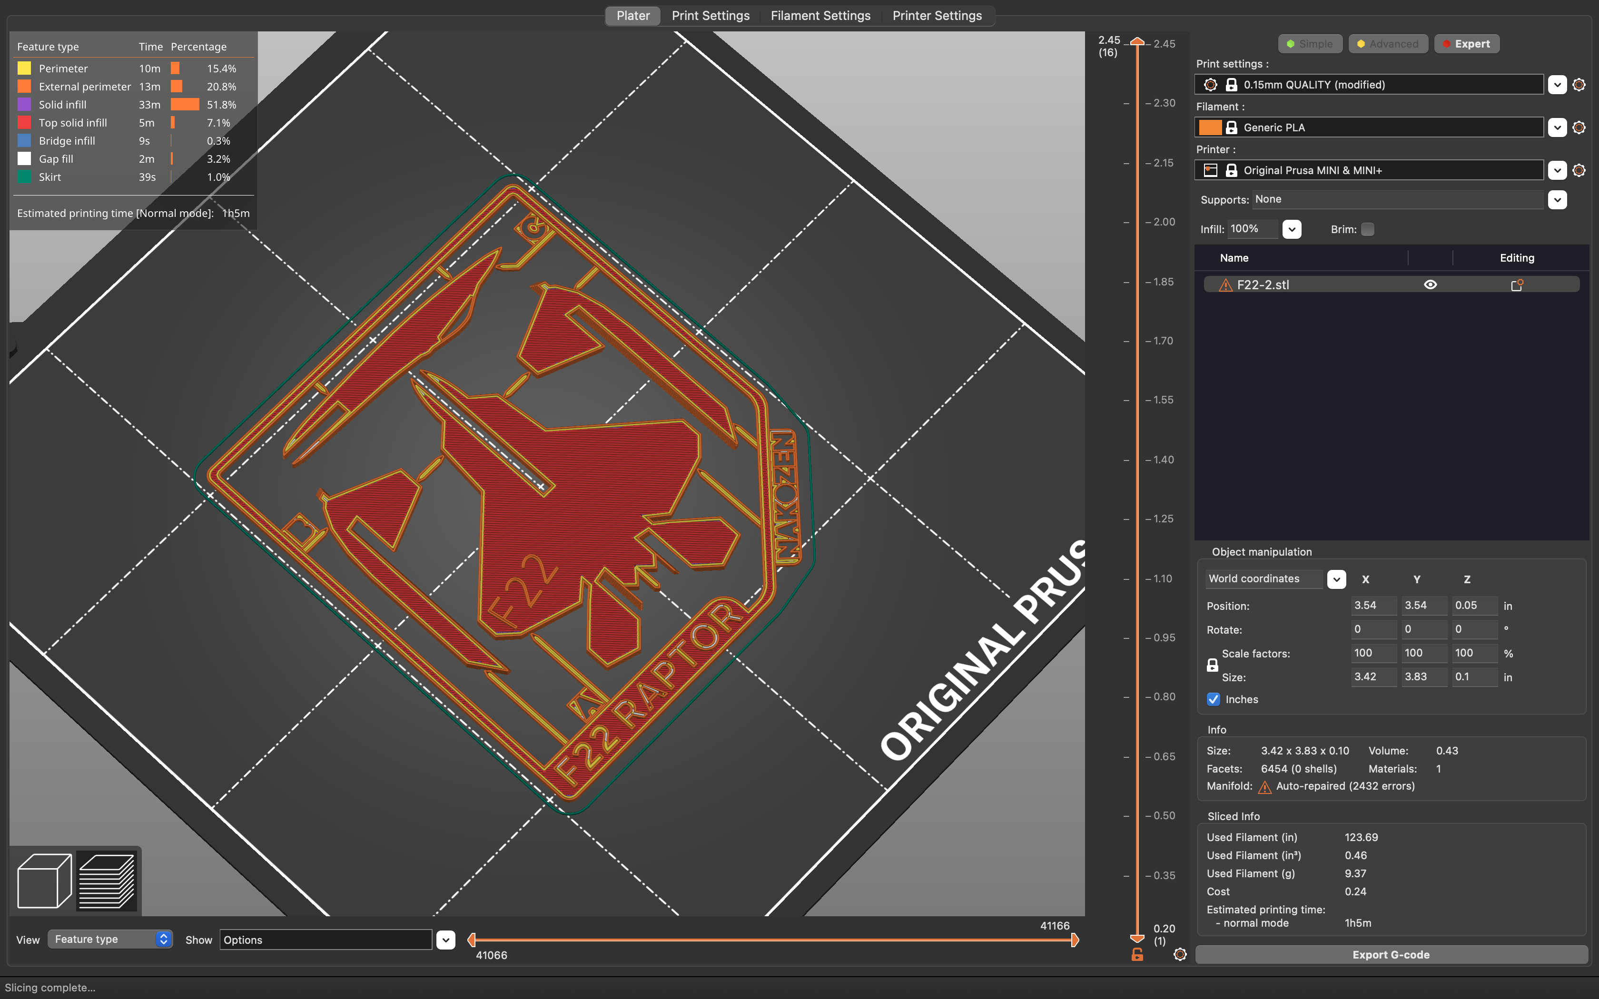Click the Perimeter yellow legend swatch

[x=24, y=68]
